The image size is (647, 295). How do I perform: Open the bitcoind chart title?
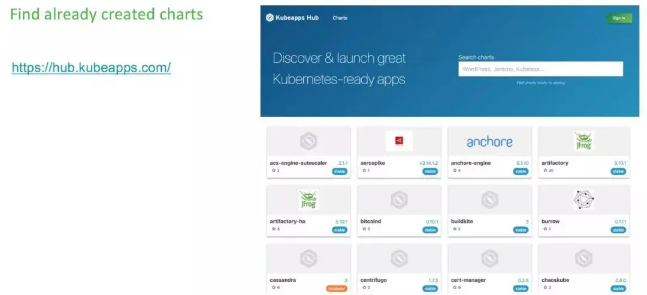[x=371, y=222]
